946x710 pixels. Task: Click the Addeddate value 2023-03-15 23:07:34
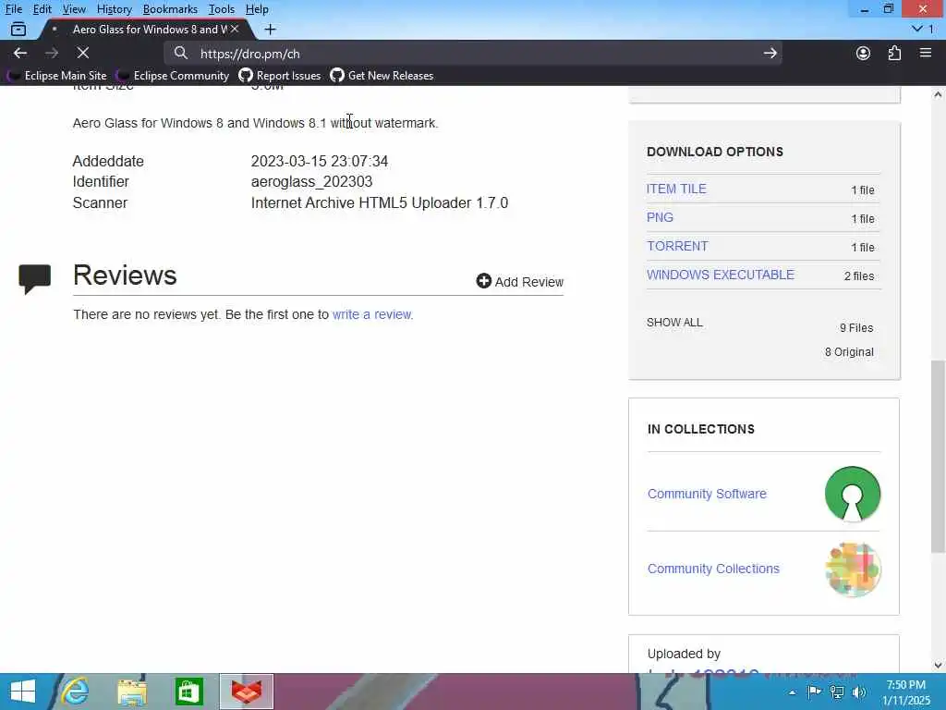(x=319, y=161)
